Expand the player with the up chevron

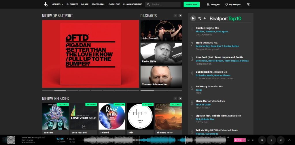[289, 140]
